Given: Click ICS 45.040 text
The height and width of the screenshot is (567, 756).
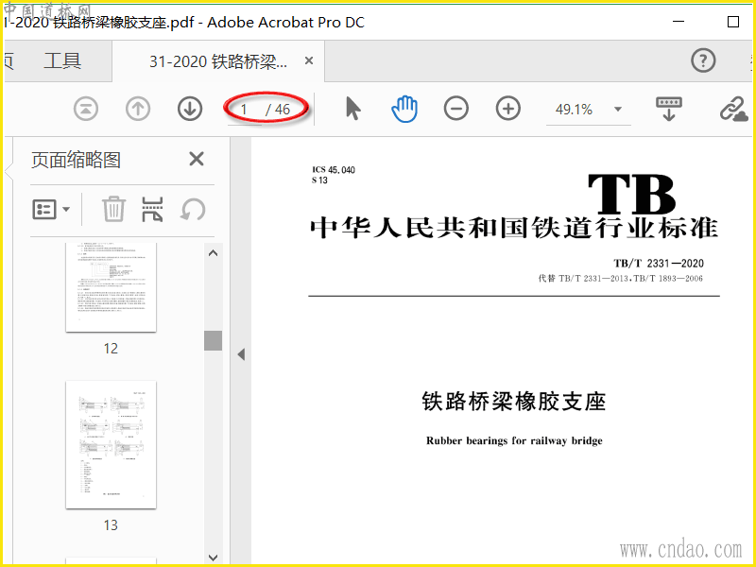Looking at the screenshot, I should (x=334, y=170).
